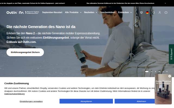
Task: Click Akzeptieren cookie button
Action: tap(86, 101)
